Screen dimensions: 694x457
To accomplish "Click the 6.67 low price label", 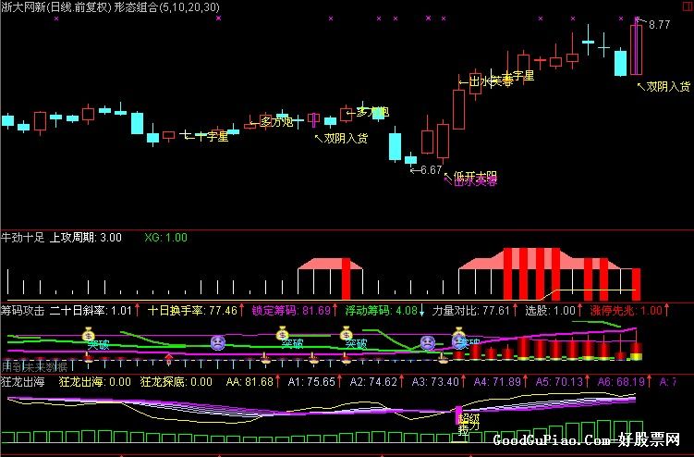I will click(432, 170).
